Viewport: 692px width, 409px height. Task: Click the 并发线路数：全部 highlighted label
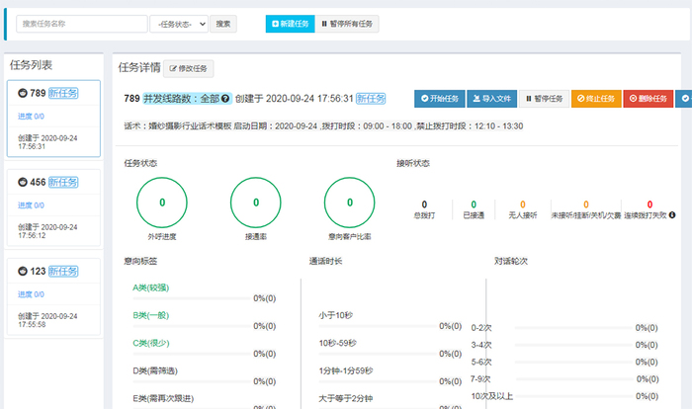[187, 99]
